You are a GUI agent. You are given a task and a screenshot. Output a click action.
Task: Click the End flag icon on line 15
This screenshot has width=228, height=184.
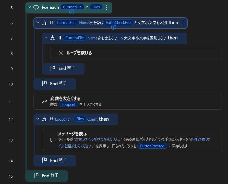(36, 175)
